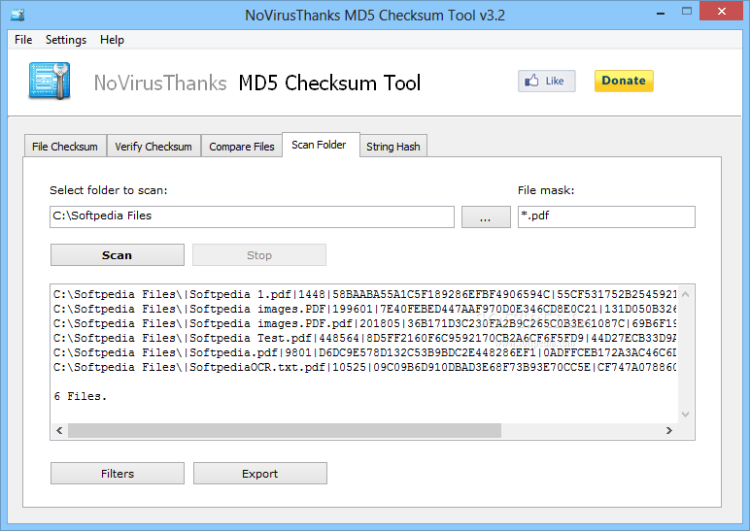Click the vertical scrollbar down arrow
The image size is (750, 531).
pyautogui.click(x=686, y=415)
